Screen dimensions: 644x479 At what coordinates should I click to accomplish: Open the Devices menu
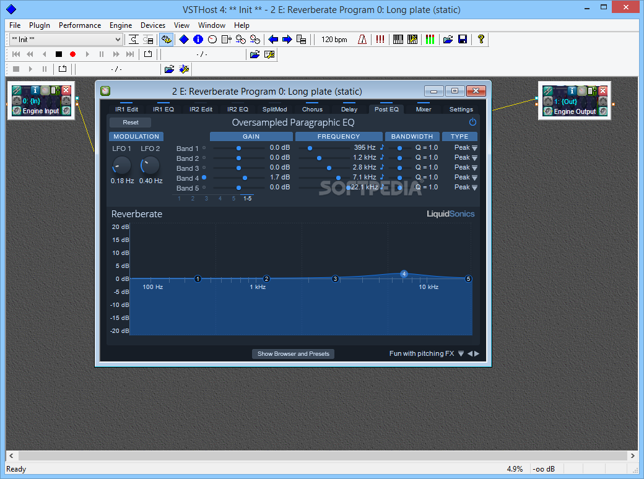[x=153, y=25]
